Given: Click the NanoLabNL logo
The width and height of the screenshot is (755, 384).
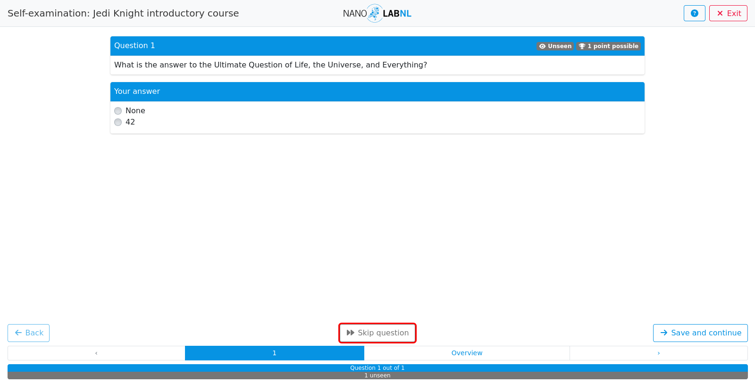Looking at the screenshot, I should tap(377, 13).
